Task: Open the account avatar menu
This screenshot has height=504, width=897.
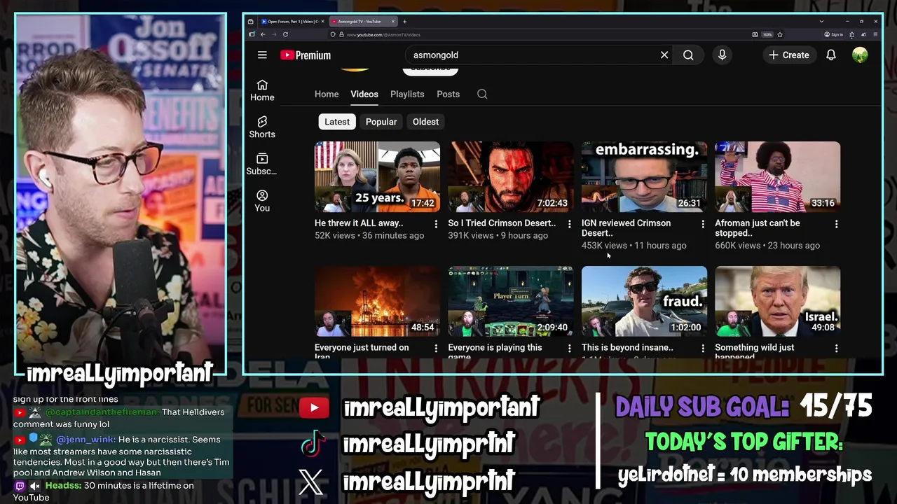Action: [x=860, y=55]
